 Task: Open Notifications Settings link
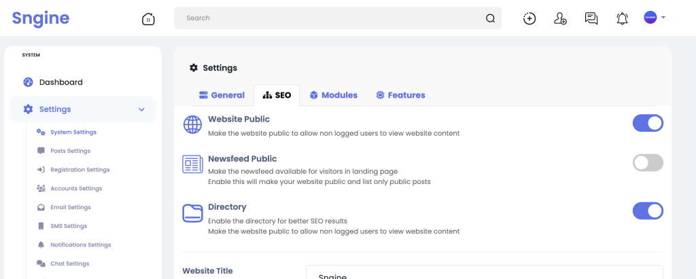tap(81, 245)
